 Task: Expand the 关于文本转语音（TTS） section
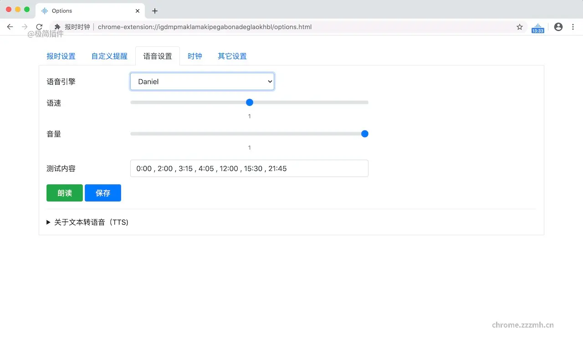coord(87,222)
